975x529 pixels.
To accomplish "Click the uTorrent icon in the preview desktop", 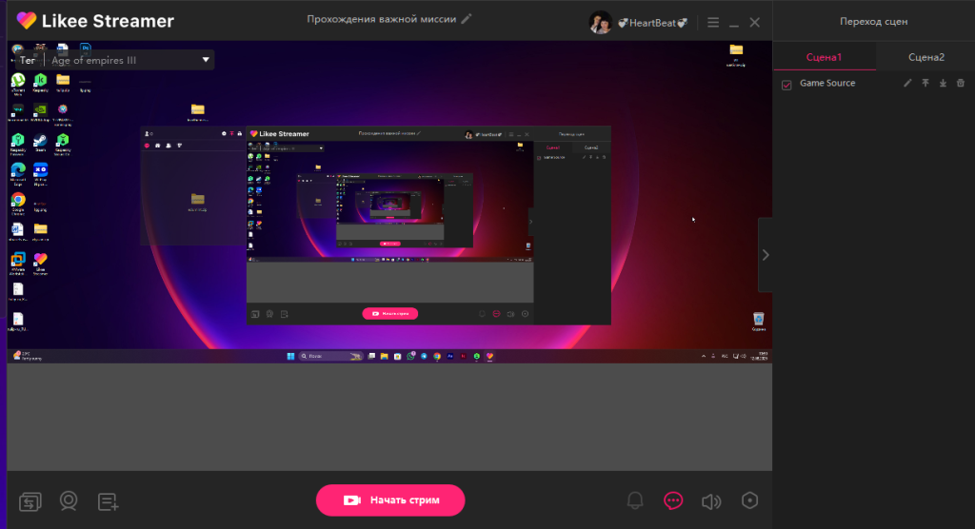I will [18, 83].
